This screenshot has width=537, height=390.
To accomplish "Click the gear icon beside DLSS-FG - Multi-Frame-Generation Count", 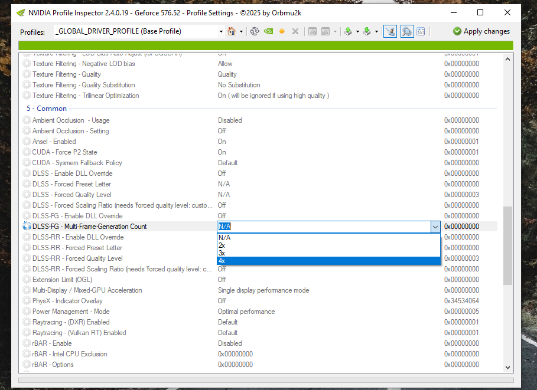I will click(27, 227).
